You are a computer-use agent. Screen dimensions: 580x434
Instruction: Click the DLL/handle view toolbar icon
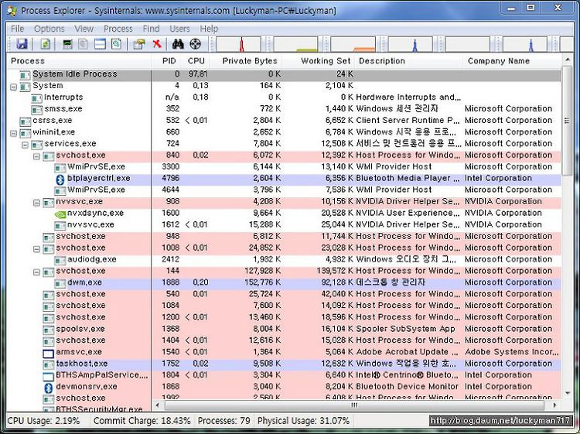pos(116,44)
